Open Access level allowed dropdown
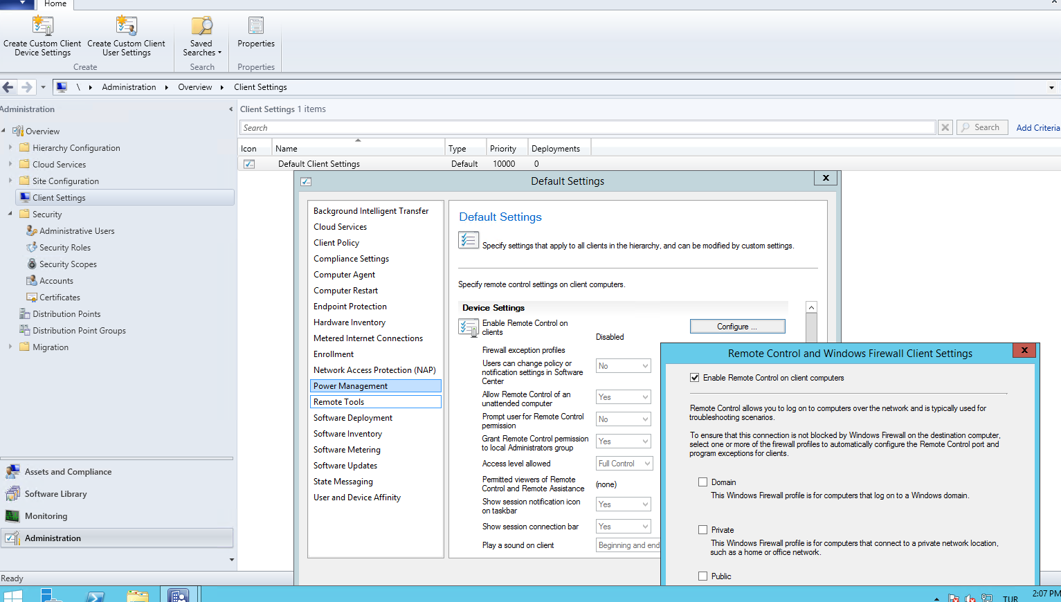The width and height of the screenshot is (1061, 602). pyautogui.click(x=624, y=464)
